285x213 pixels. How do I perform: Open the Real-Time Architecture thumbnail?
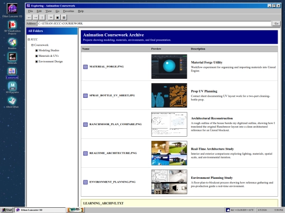click(169, 153)
